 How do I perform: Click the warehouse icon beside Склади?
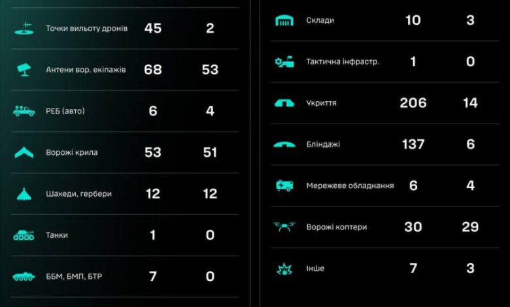pyautogui.click(x=284, y=20)
